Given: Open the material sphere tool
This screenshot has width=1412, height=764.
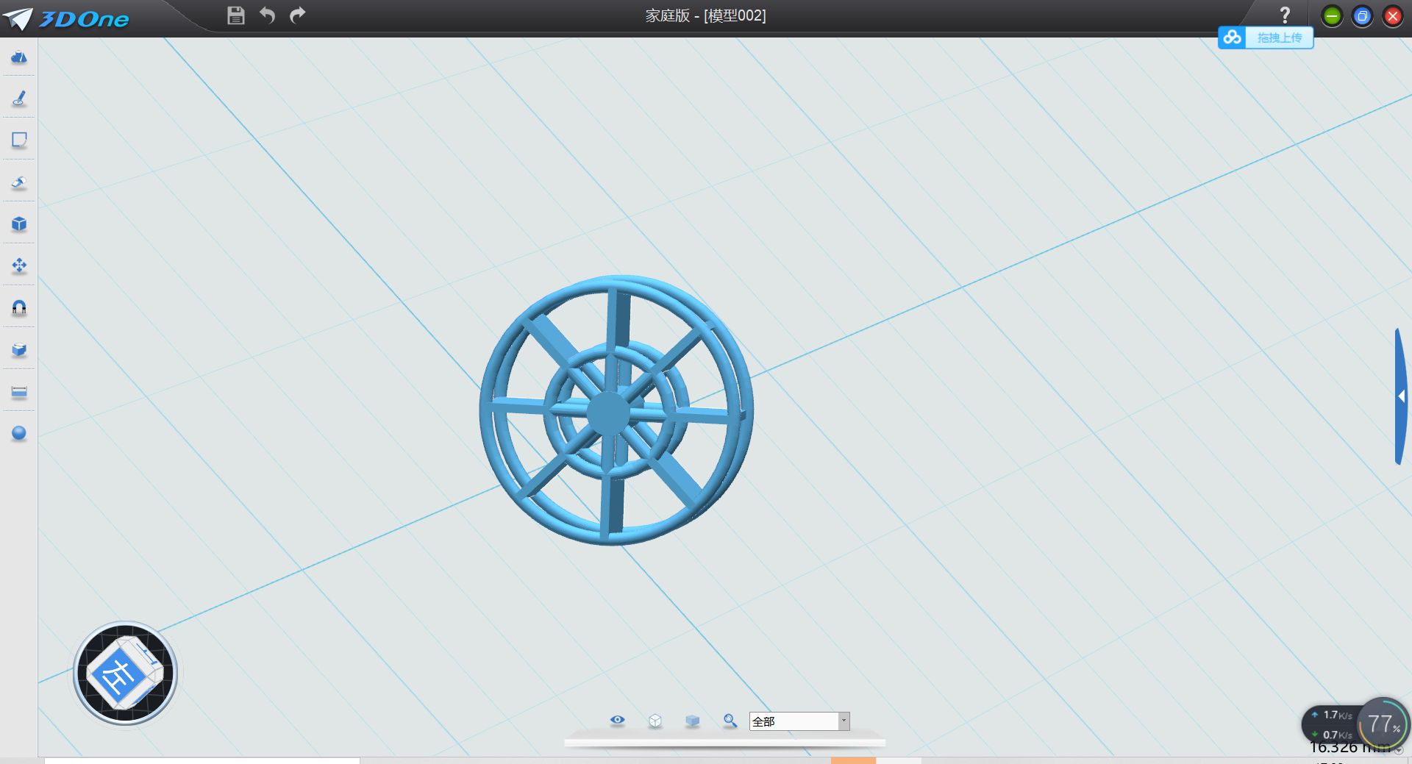Looking at the screenshot, I should tap(19, 433).
